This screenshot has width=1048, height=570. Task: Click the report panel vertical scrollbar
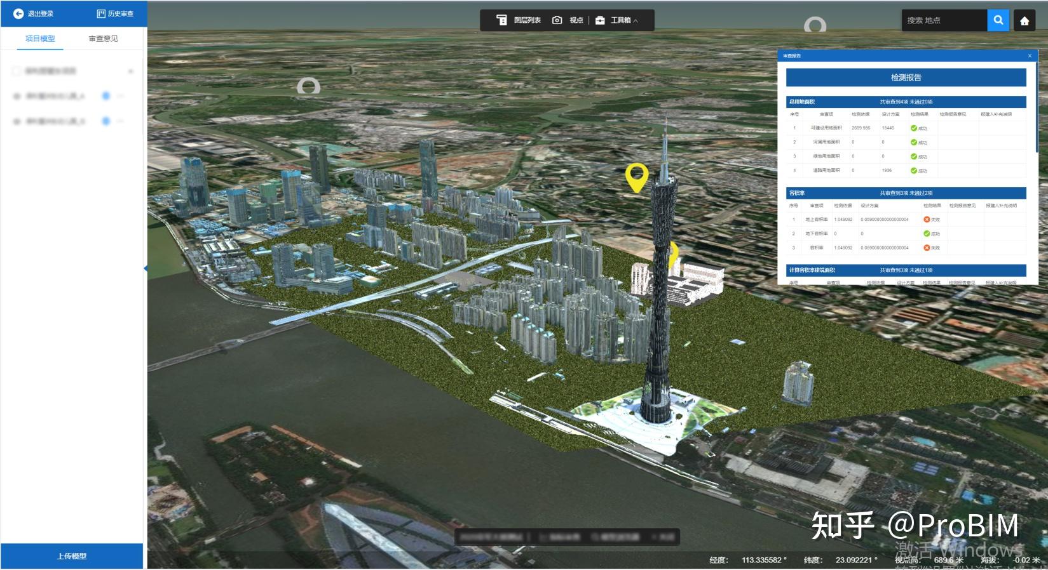[x=1037, y=108]
